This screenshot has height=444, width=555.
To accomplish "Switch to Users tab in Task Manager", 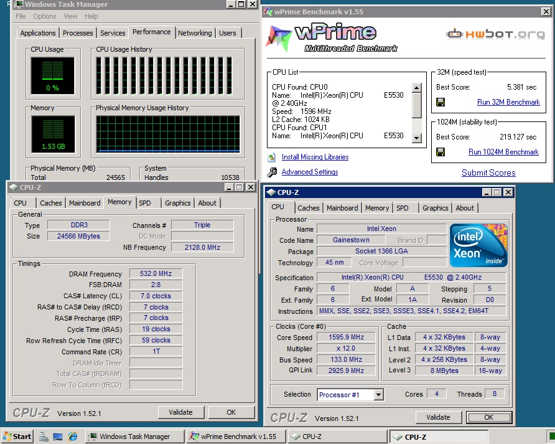I will click(x=227, y=33).
